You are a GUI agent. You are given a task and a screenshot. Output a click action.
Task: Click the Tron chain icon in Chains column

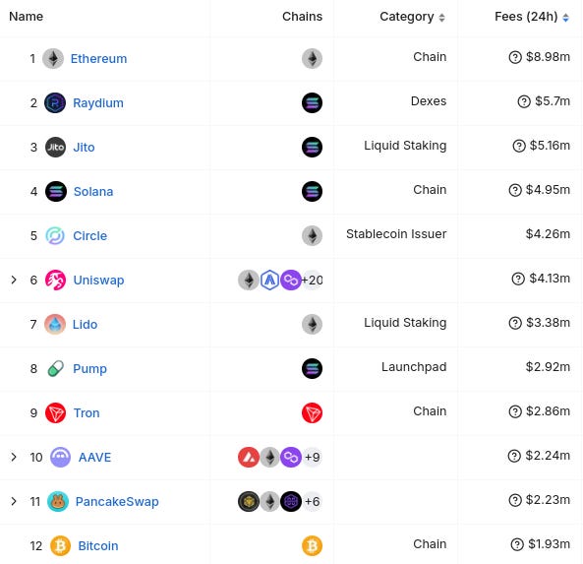pos(312,412)
